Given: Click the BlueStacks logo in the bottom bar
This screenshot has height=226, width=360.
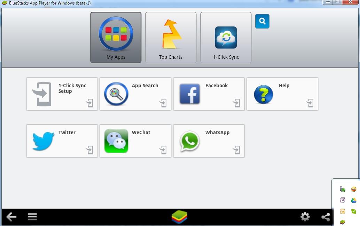Looking at the screenshot, I should pyautogui.click(x=180, y=217).
